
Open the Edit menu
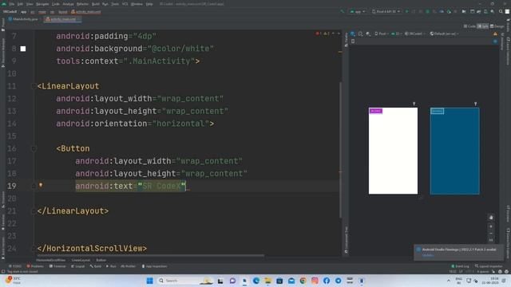[20, 4]
